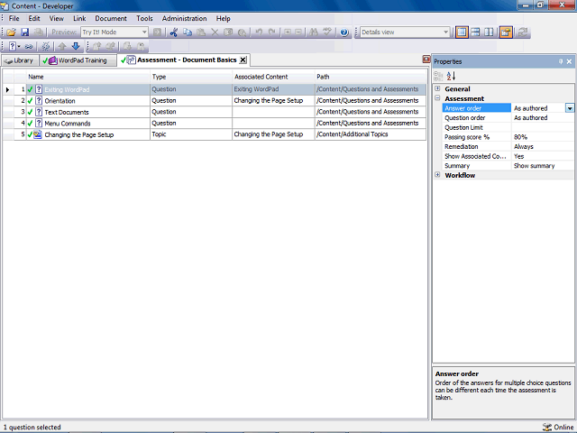This screenshot has height=433, width=577.
Task: Select the Question order property row
Action: 508,118
